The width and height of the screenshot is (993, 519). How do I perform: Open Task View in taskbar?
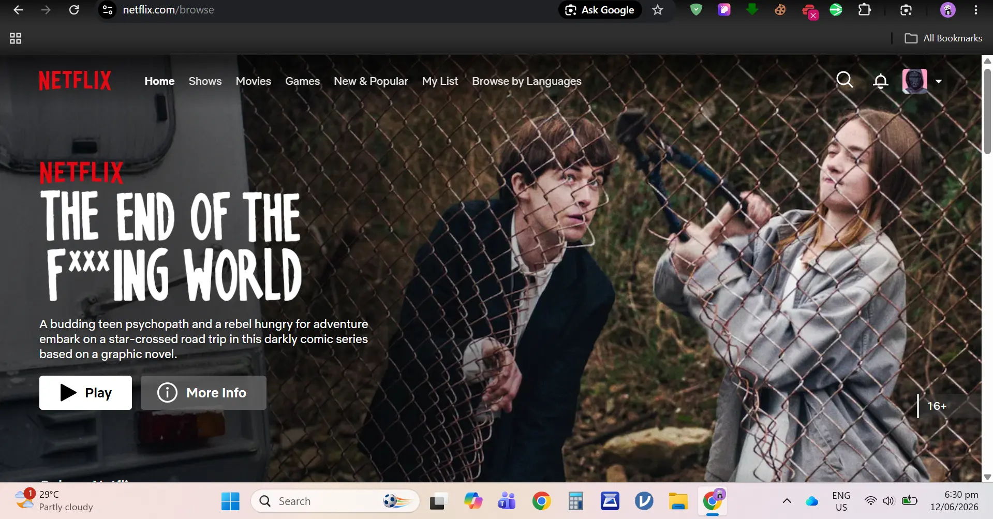click(x=438, y=501)
